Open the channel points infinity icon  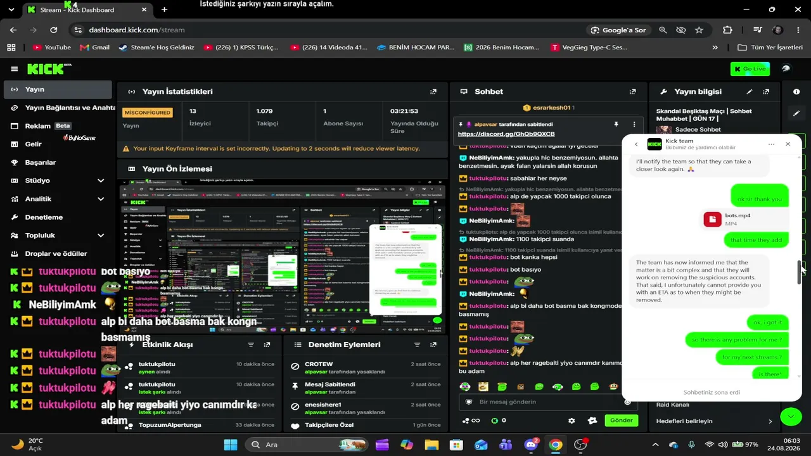point(471,421)
